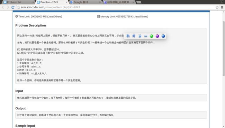Close the Problem Set tab
This screenshot has width=225, height=128.
(x=33, y=2)
